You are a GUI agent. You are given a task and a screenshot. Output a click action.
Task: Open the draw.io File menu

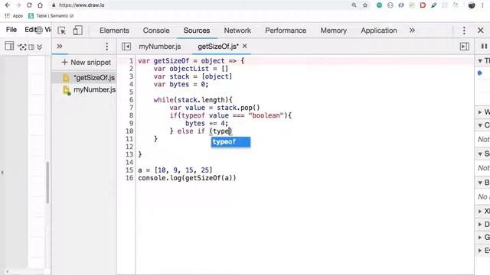(x=11, y=30)
